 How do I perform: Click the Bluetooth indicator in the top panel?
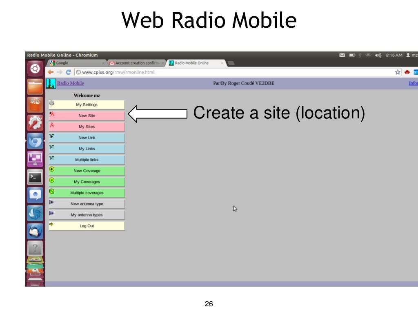[x=360, y=55]
